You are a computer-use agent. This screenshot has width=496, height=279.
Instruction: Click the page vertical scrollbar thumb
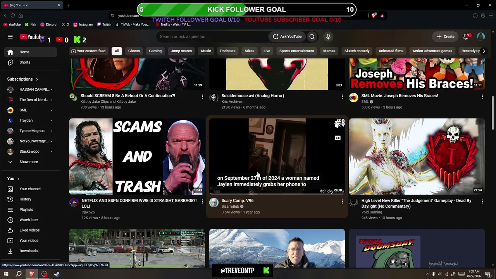coord(493,113)
